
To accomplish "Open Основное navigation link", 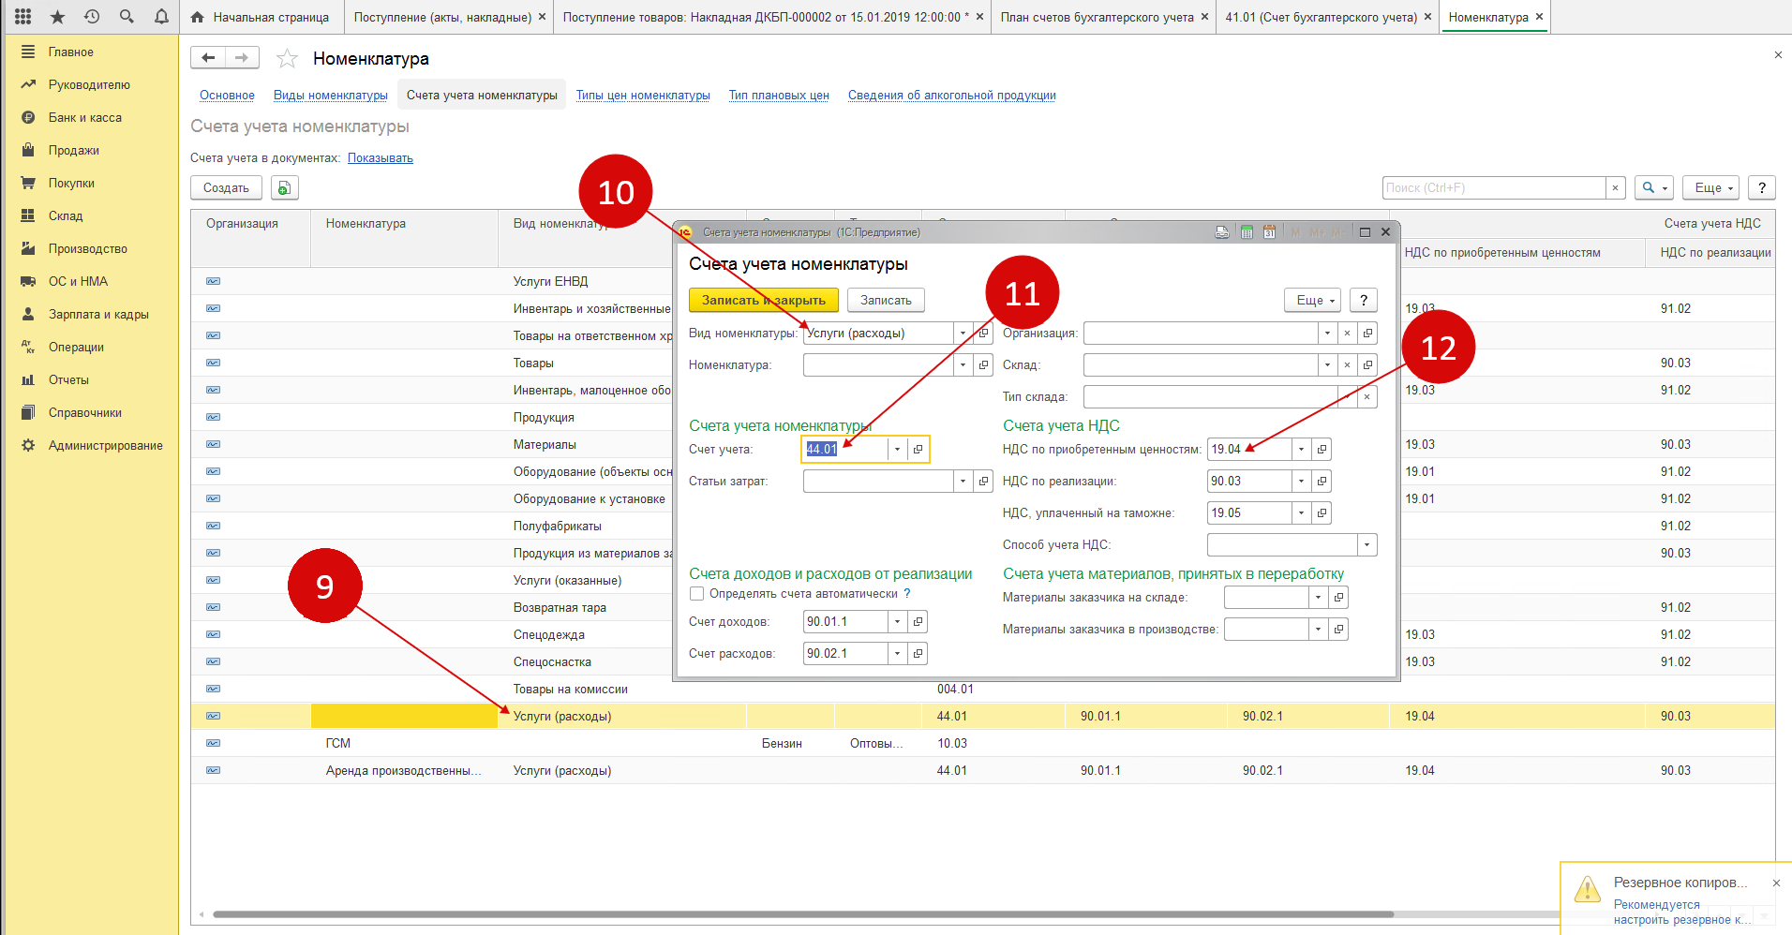I will click(x=227, y=96).
